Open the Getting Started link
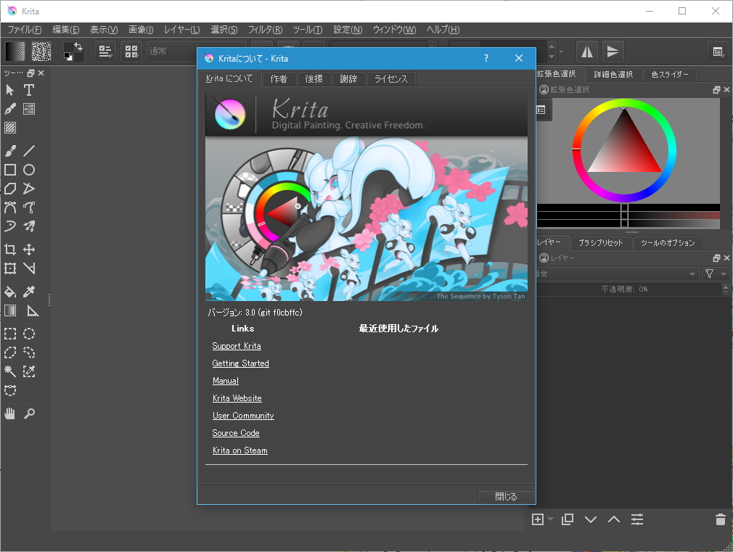 click(x=240, y=363)
